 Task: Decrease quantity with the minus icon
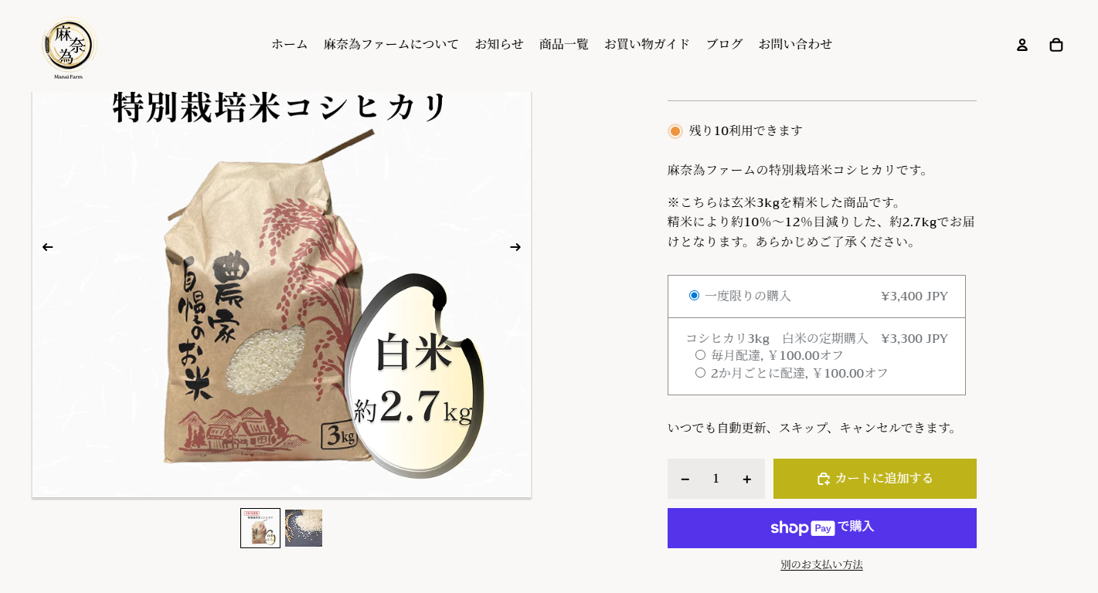click(685, 479)
